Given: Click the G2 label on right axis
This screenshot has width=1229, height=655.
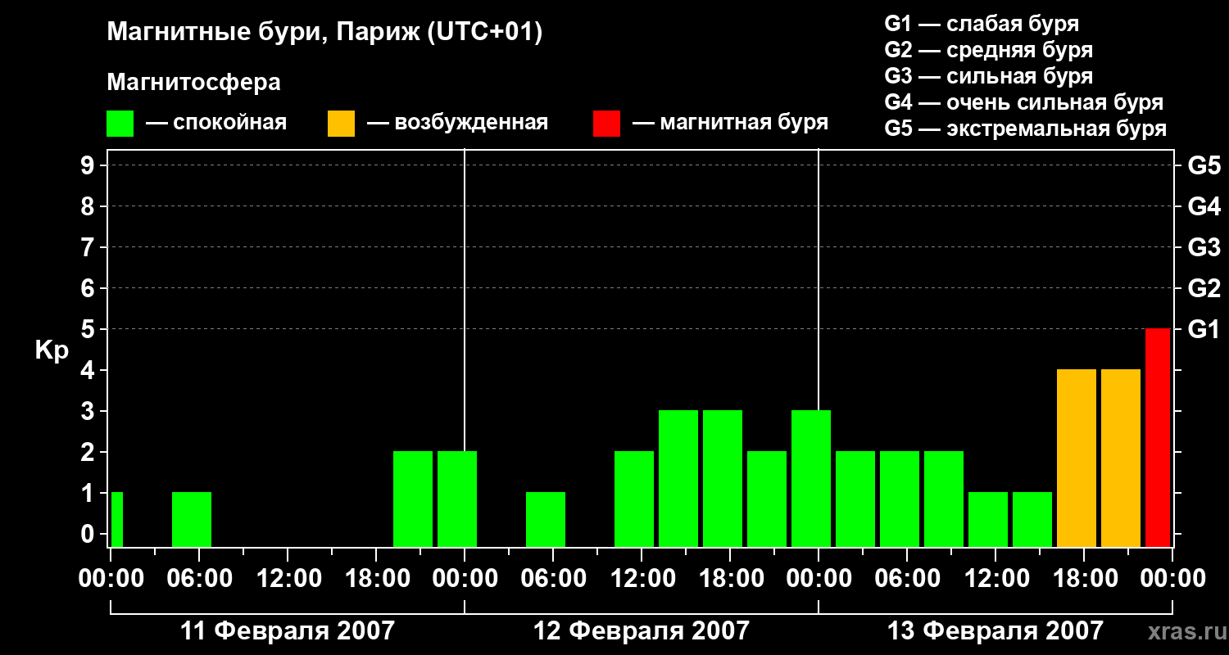Looking at the screenshot, I should [1204, 288].
